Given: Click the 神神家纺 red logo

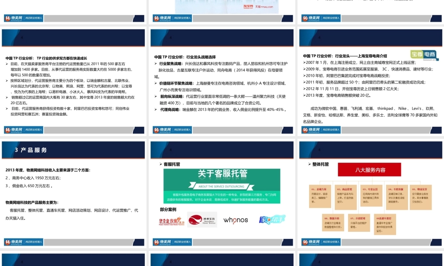Looking at the screenshot, I should tap(203, 219).
